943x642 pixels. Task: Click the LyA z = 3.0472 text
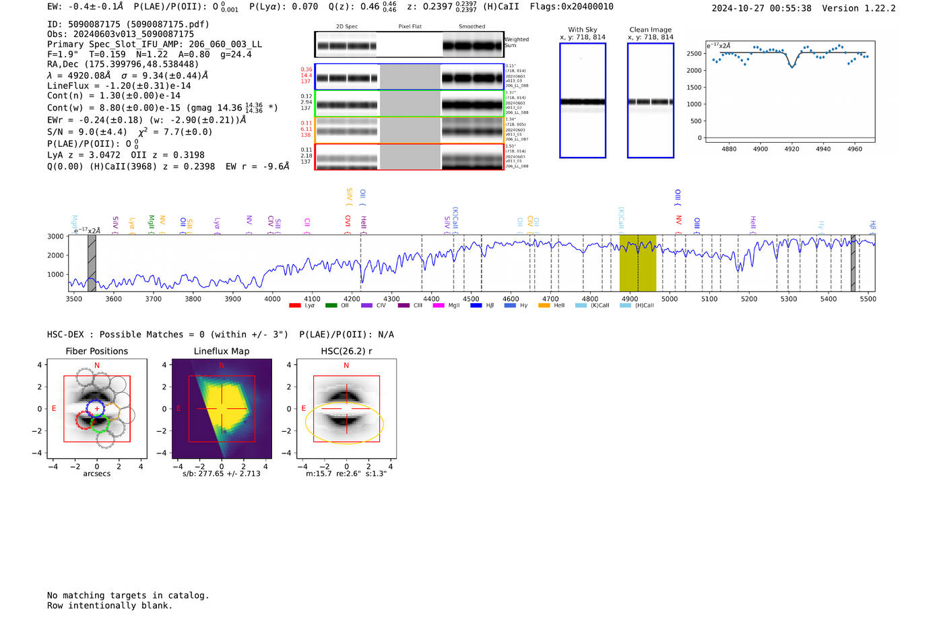(84, 155)
